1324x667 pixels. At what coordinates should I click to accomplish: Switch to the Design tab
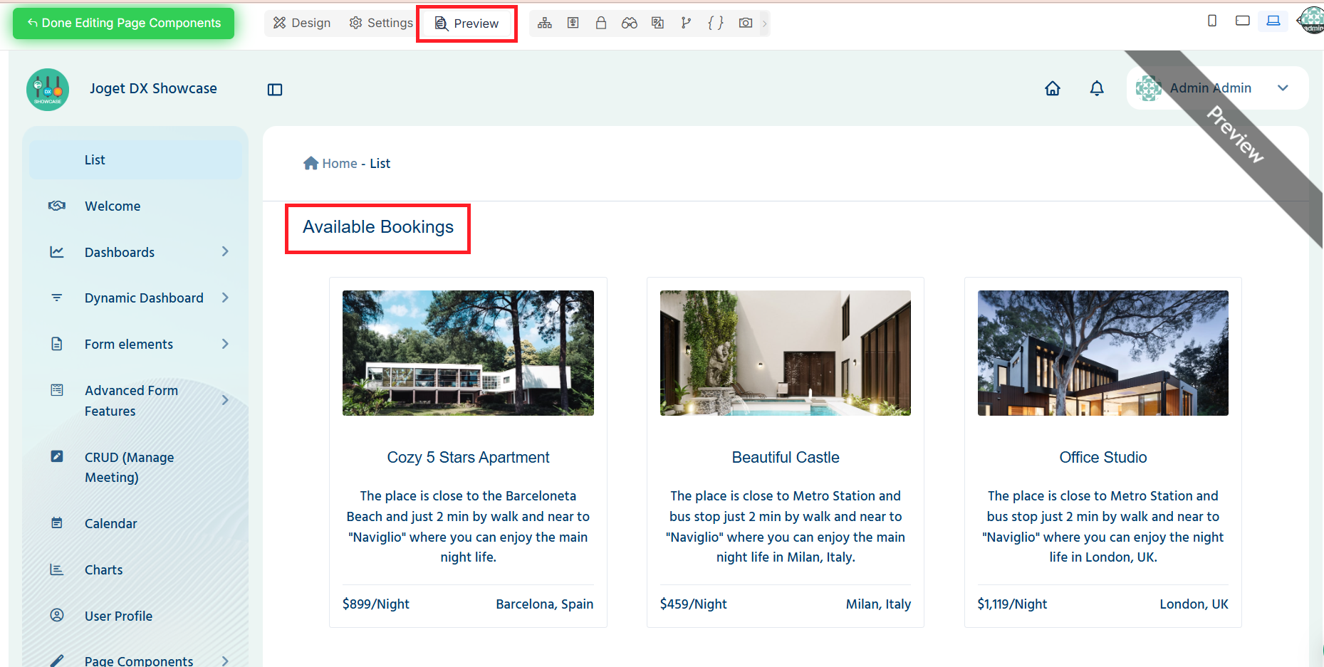pyautogui.click(x=302, y=23)
